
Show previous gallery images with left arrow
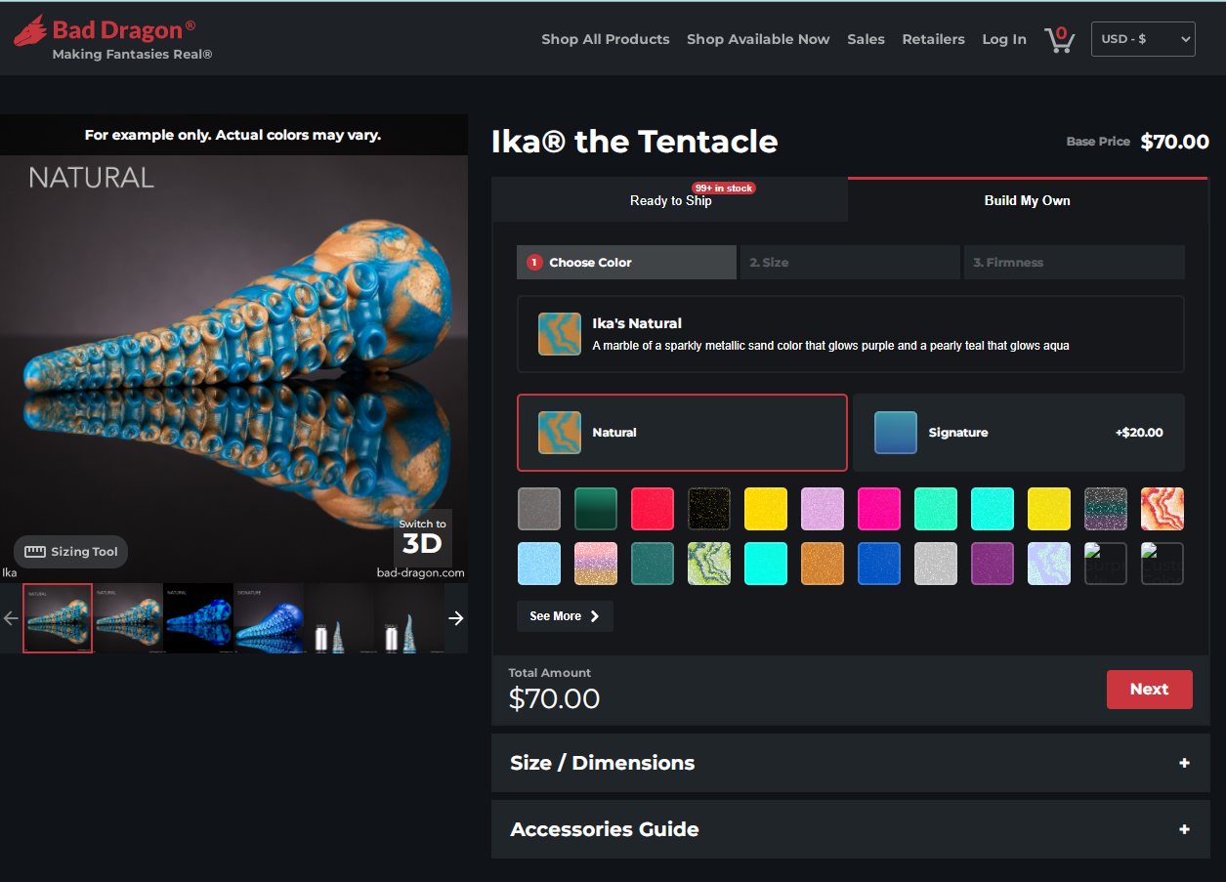11,618
